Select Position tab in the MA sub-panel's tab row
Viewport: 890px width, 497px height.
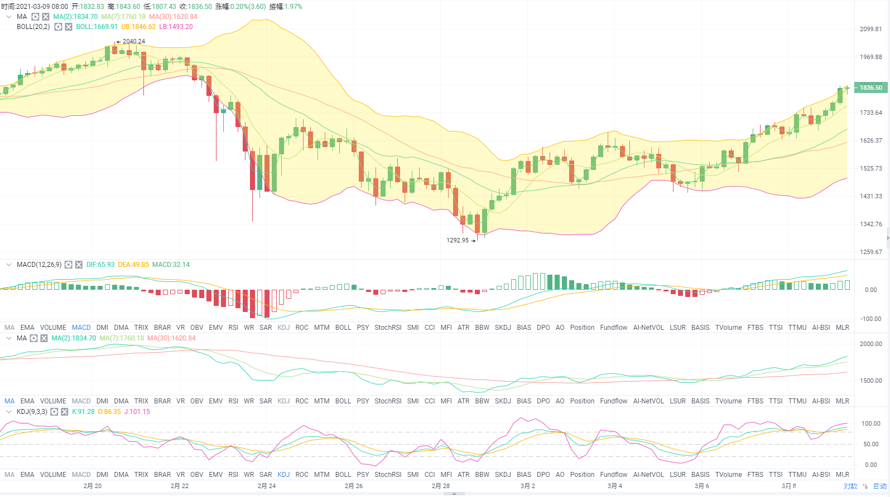pos(582,401)
